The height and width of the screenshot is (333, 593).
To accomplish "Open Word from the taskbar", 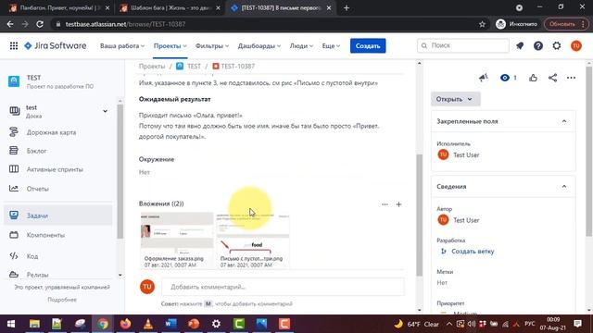I will click(170, 324).
